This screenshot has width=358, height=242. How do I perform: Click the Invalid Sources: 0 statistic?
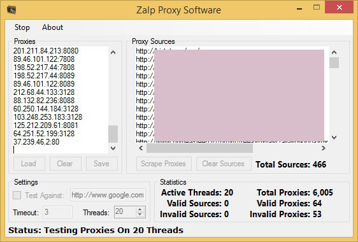(x=194, y=214)
